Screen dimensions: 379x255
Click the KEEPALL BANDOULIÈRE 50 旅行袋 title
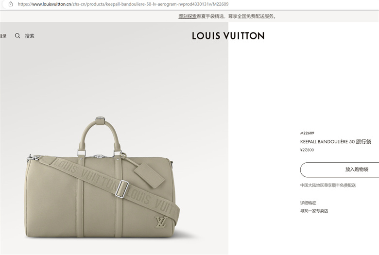(336, 142)
